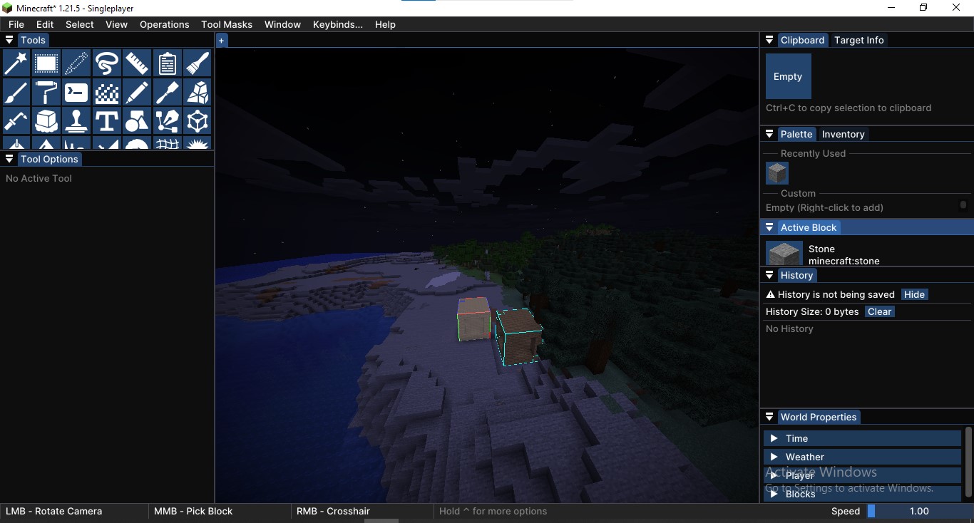Select the Box Select tool
This screenshot has width=974, height=523.
tap(46, 63)
